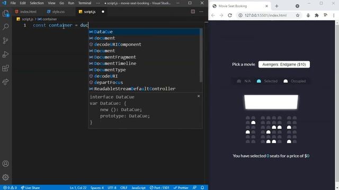The image size is (339, 190).
Task: Open the Source Control view
Action: (x=6, y=41)
